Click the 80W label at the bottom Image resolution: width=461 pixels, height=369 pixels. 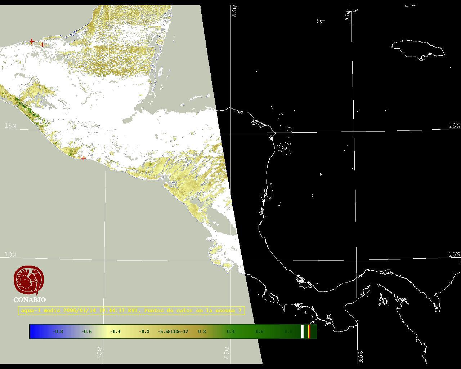(x=361, y=357)
